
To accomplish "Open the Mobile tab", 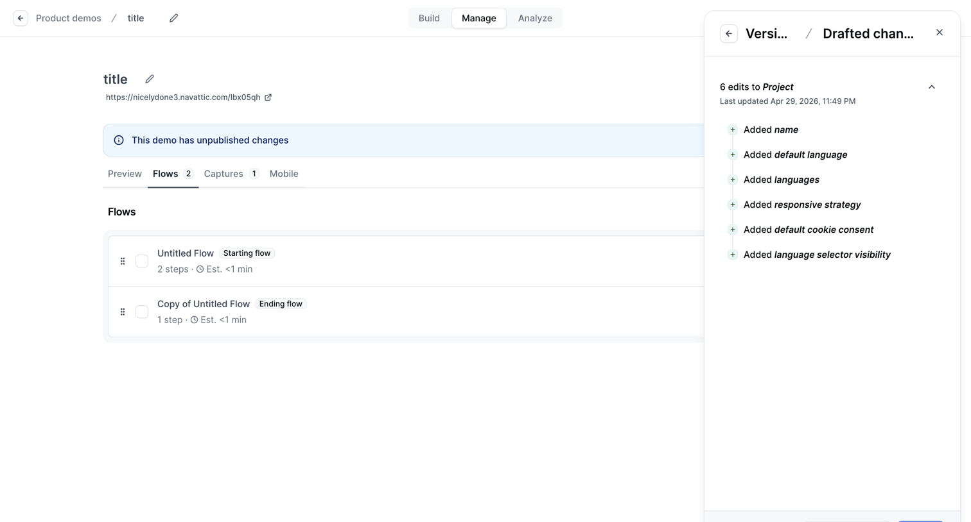I will coord(284,174).
